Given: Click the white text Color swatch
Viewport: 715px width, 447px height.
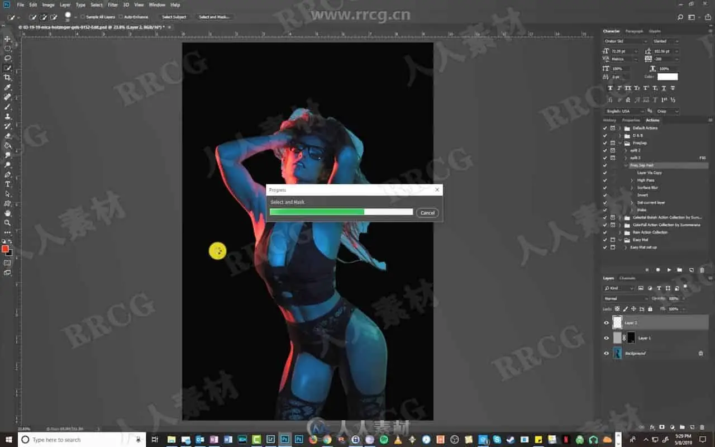Looking at the screenshot, I should tap(668, 77).
